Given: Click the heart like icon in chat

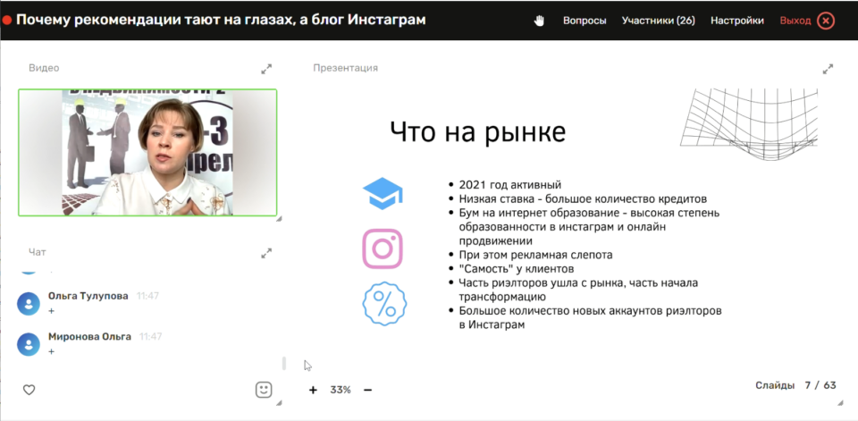Looking at the screenshot, I should (29, 390).
